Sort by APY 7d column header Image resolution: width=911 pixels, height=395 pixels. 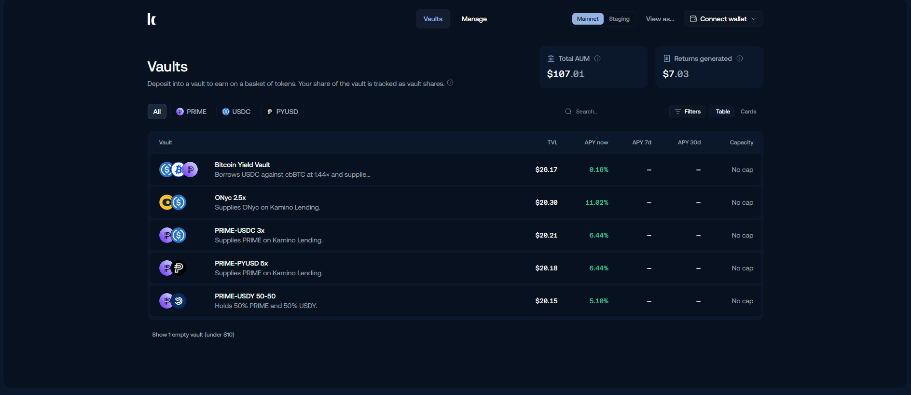click(642, 142)
